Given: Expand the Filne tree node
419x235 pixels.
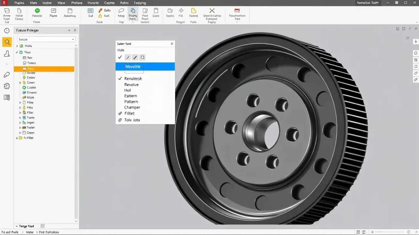Looking at the screenshot, I should [x=20, y=103].
